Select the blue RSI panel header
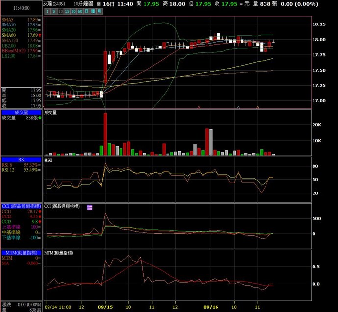Image resolution: width=338 pixels, height=312 pixels. point(21,160)
